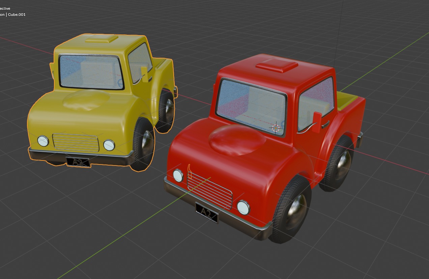Click the red truck's A2 license plate

pyautogui.click(x=207, y=213)
